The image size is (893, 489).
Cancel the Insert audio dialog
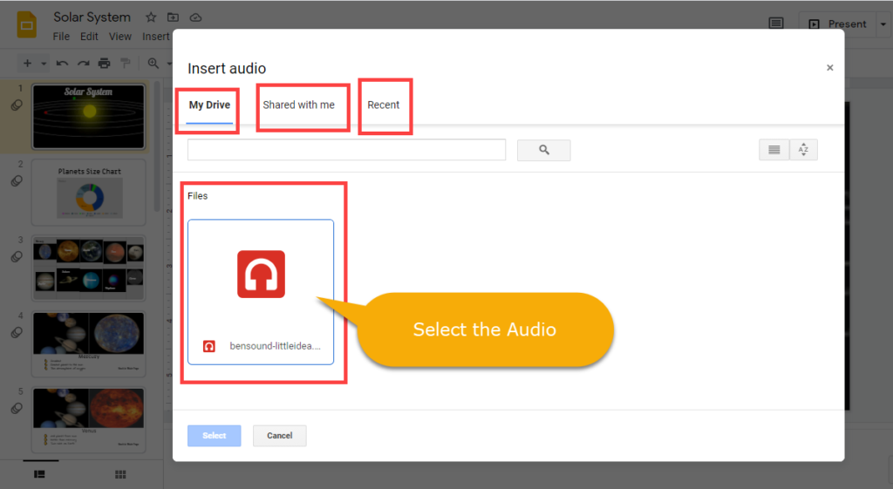[280, 436]
